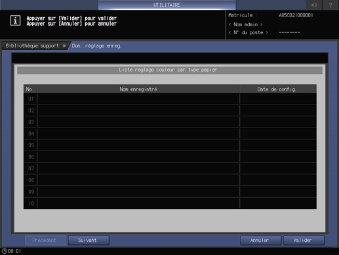Select row 08 in the list
The height and width of the screenshot is (255, 339).
click(170, 180)
